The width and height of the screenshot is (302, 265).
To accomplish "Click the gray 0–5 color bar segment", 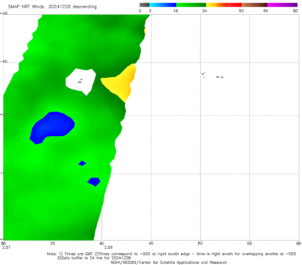I will tap(144, 5).
